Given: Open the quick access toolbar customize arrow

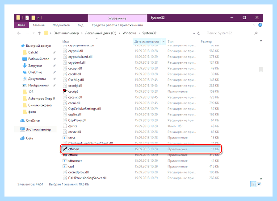Looking at the screenshot, I should pos(38,18).
